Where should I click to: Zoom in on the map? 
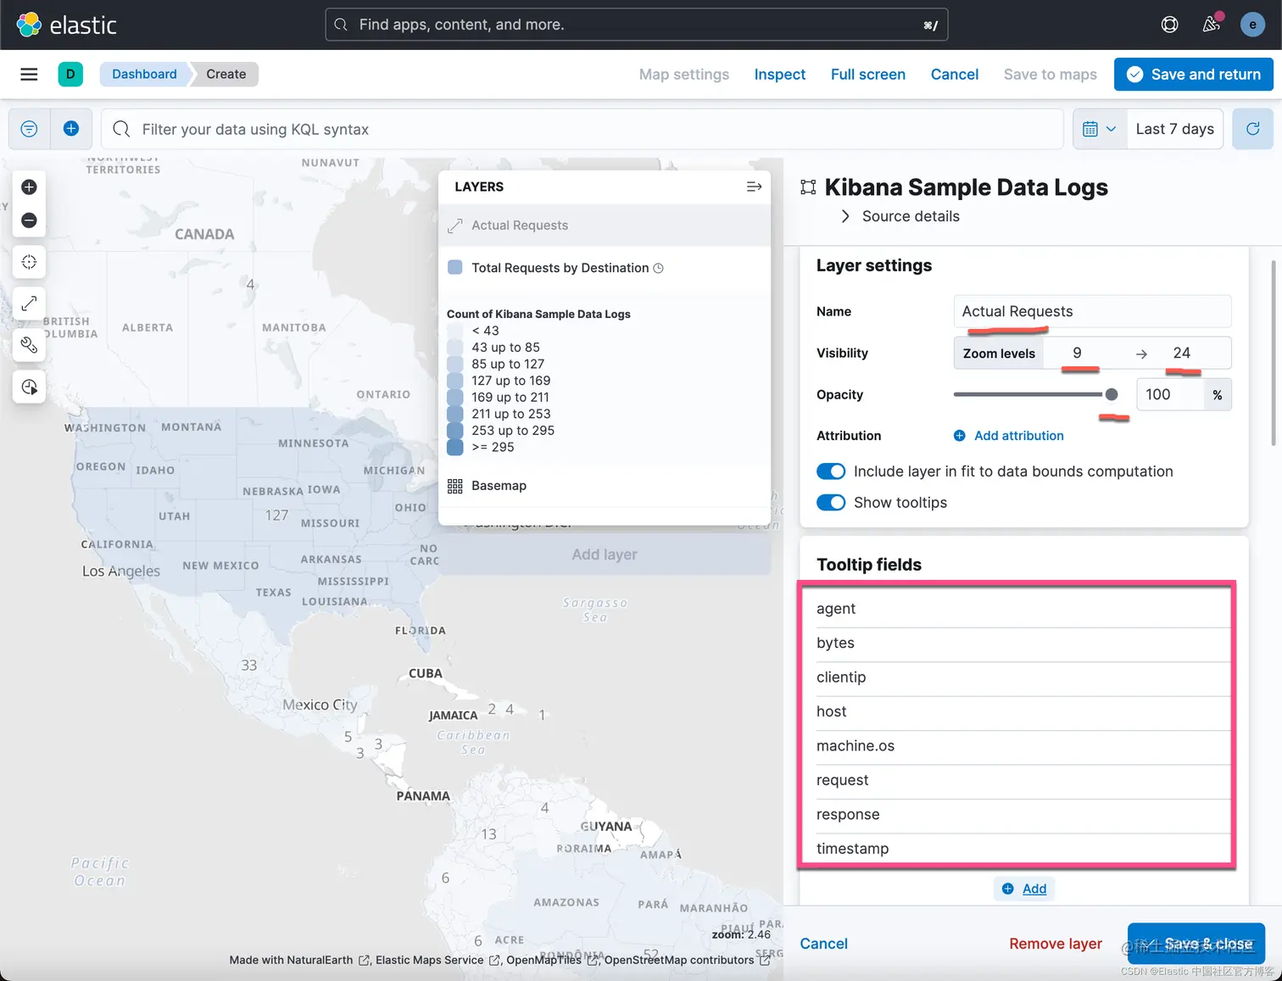click(x=29, y=187)
